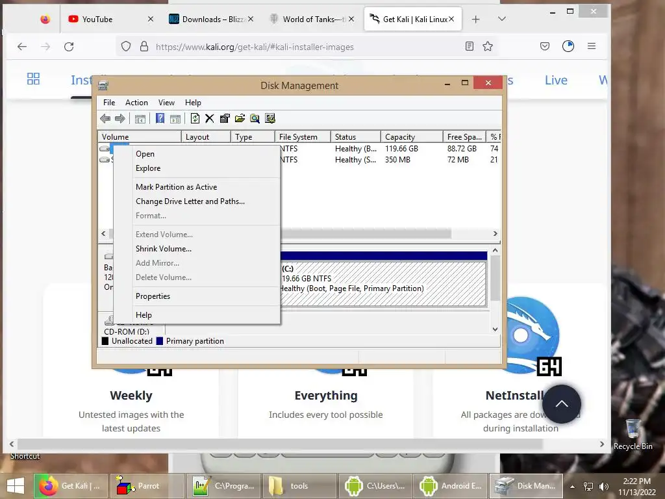Click the settings list toolbar icon
The width and height of the screenshot is (665, 499).
tap(270, 118)
